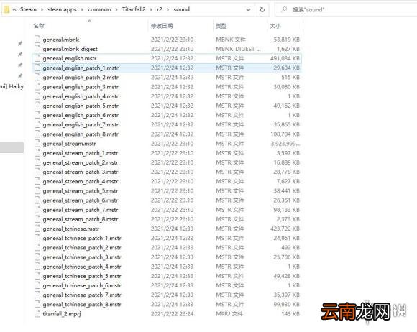Sort by the 修改日期 column header
This screenshot has height=332, width=417.
point(162,26)
